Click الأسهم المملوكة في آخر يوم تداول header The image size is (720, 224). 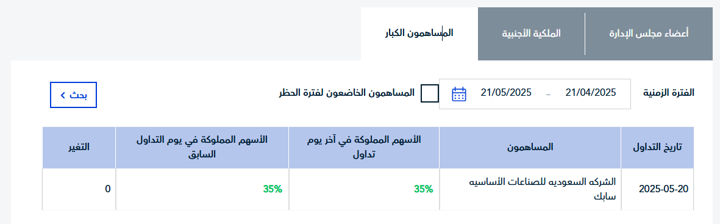364,148
